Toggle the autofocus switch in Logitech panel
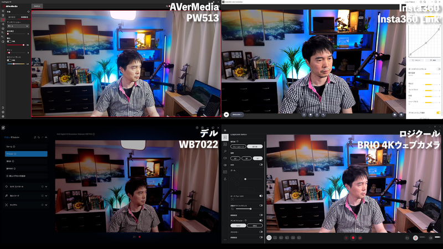The height and width of the screenshot is (249, 443). click(261, 196)
